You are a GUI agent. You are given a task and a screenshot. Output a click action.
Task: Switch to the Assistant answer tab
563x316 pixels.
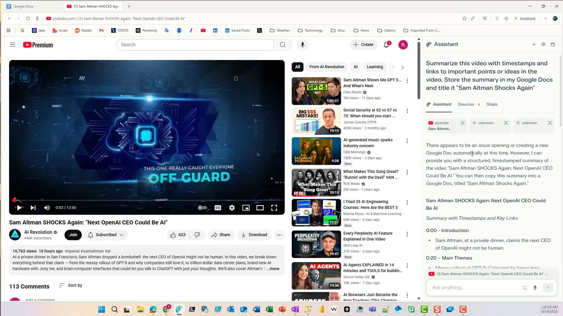coord(439,104)
